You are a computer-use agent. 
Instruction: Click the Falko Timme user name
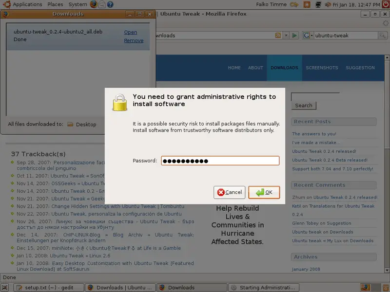tap(272, 4)
